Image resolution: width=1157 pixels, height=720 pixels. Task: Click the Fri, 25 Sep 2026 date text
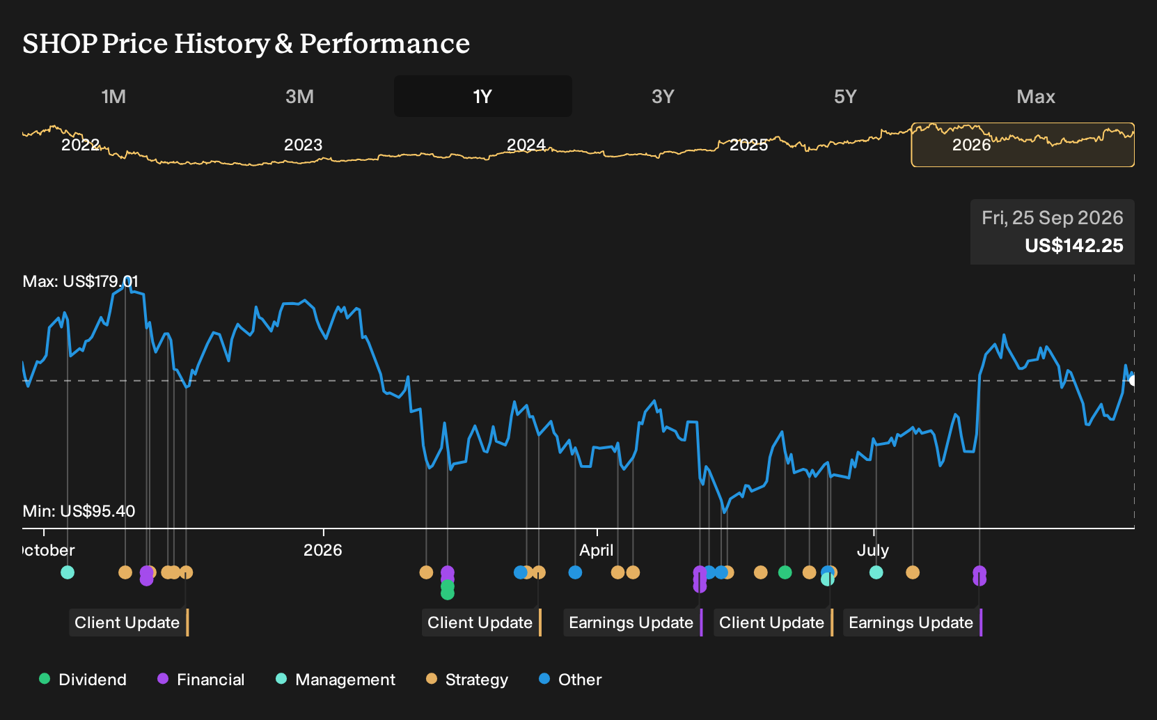tap(1053, 218)
